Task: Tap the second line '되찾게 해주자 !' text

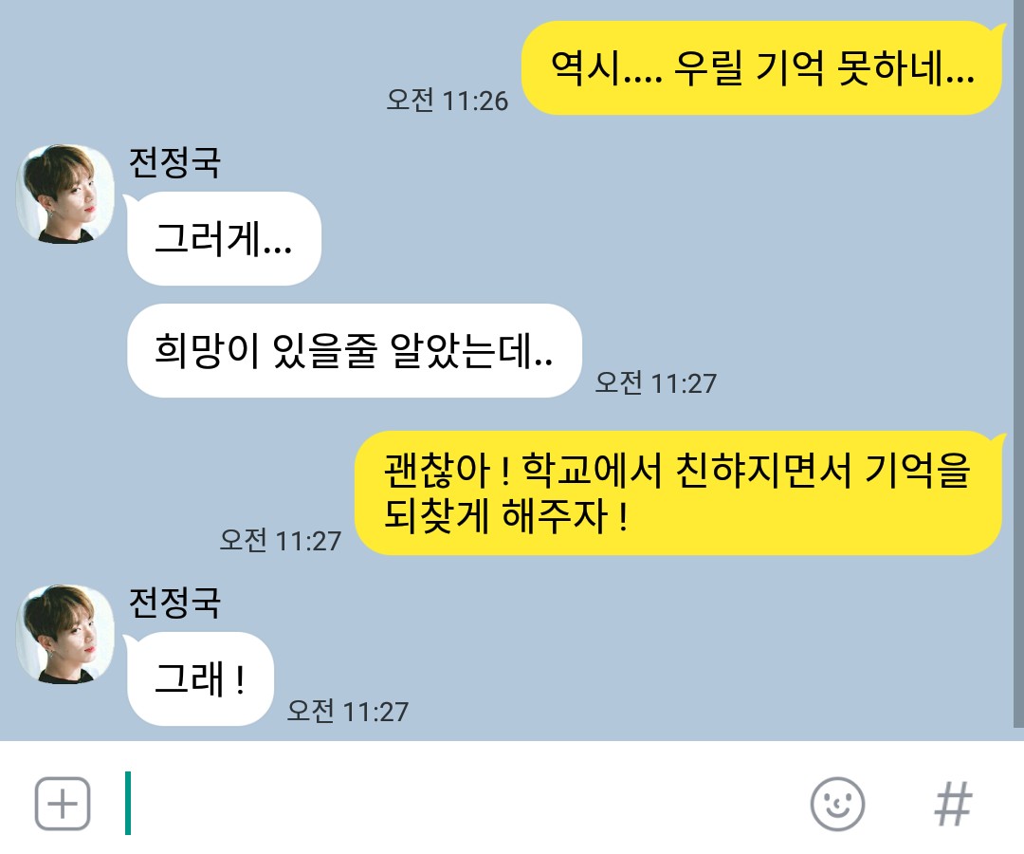Action: (506, 516)
